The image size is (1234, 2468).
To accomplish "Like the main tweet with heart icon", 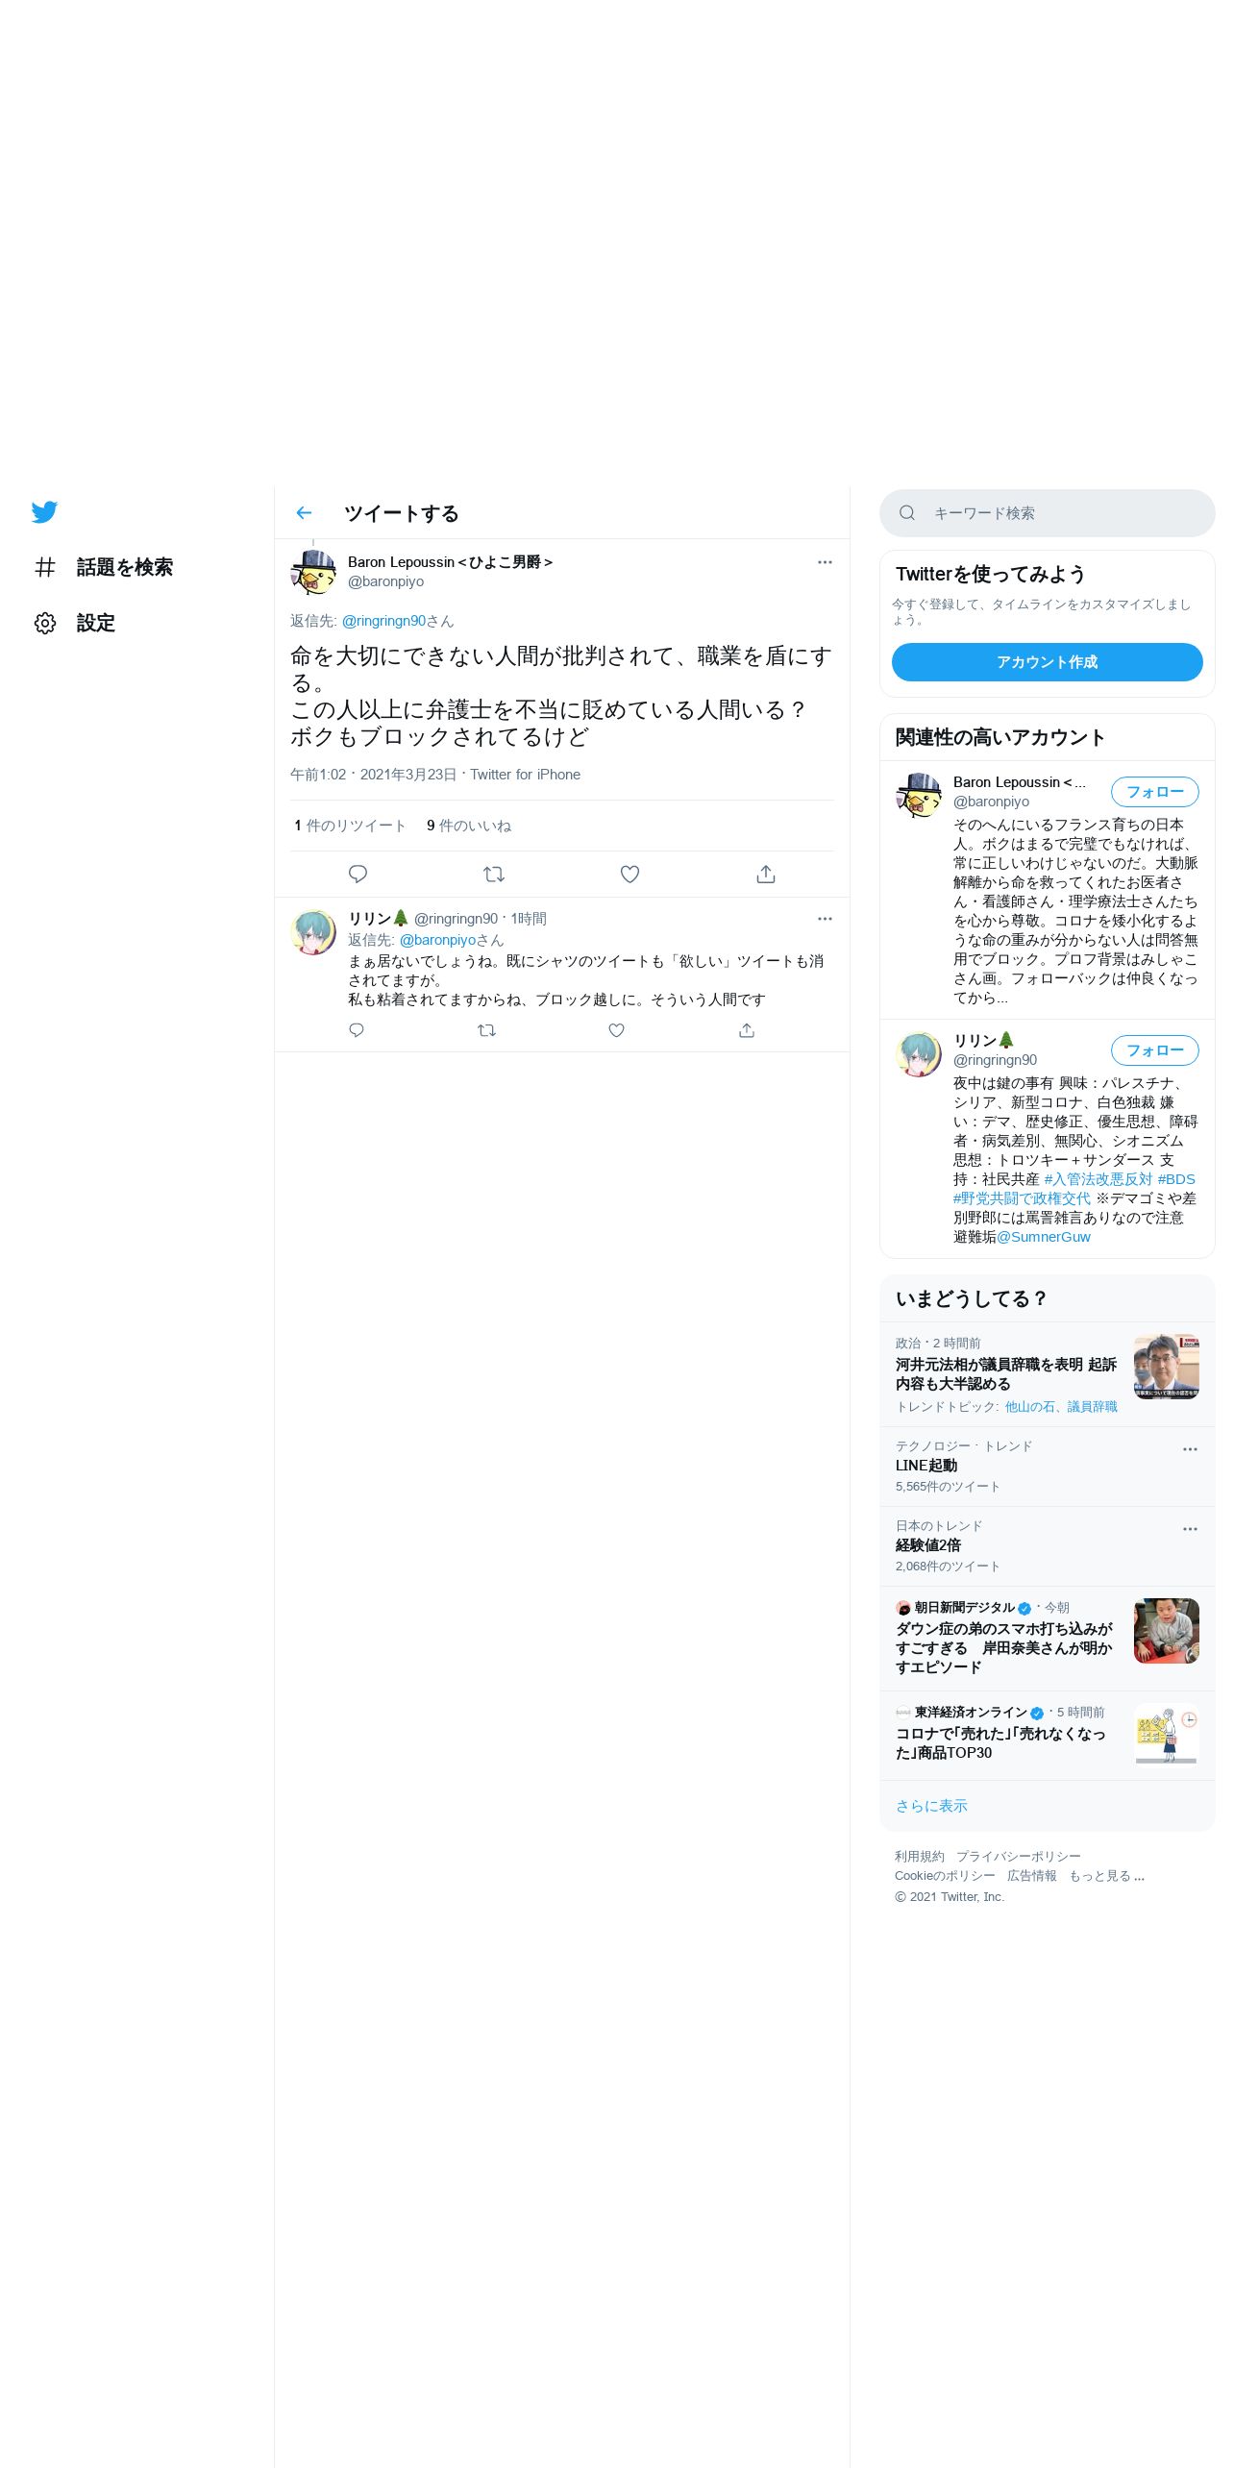I will (x=629, y=874).
